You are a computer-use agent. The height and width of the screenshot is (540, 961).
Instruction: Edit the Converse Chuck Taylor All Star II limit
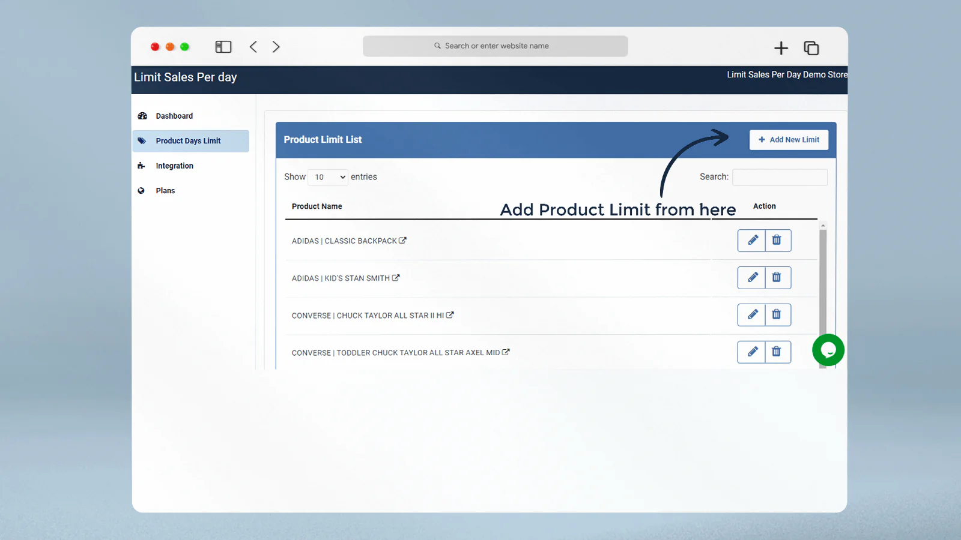[751, 315]
